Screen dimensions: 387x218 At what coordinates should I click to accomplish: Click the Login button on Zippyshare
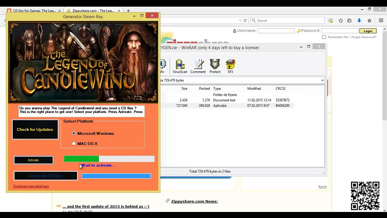(368, 31)
